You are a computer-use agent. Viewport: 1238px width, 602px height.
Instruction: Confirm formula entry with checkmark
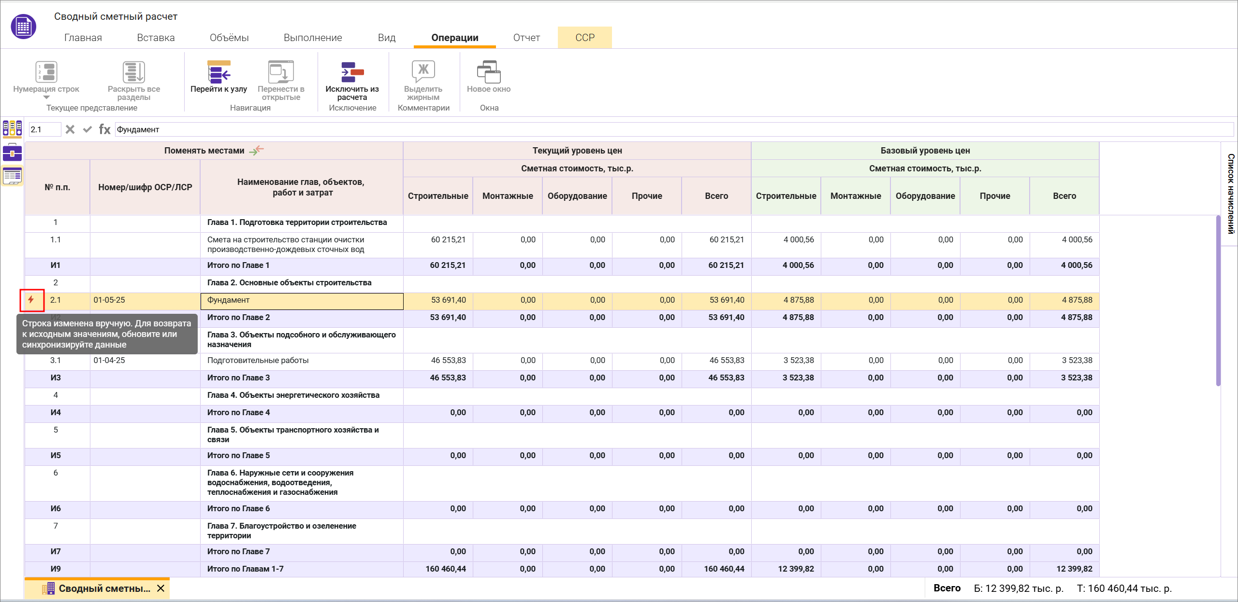[87, 129]
